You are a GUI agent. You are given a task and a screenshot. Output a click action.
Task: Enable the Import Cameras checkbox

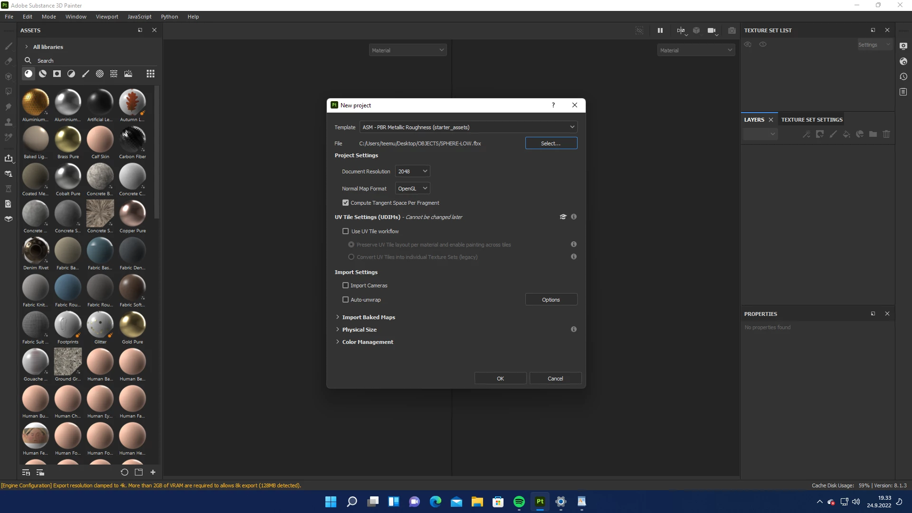(346, 285)
